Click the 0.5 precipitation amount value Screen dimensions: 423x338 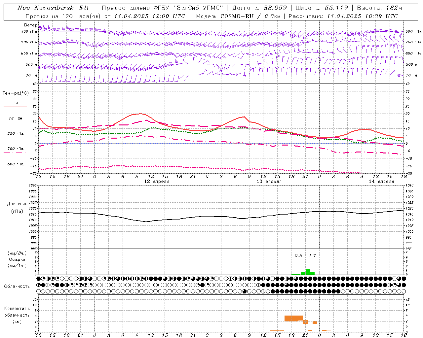298,256
